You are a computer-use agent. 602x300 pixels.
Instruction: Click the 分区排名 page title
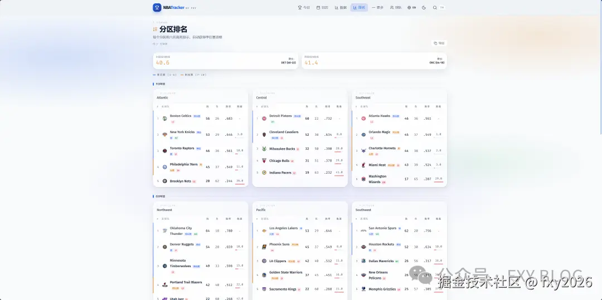173,29
